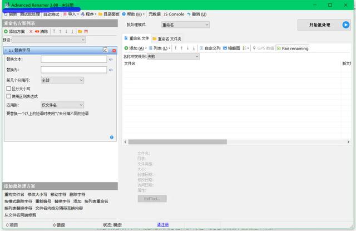
Task: Show the 目录面板 folder panel
Action: point(109,14)
